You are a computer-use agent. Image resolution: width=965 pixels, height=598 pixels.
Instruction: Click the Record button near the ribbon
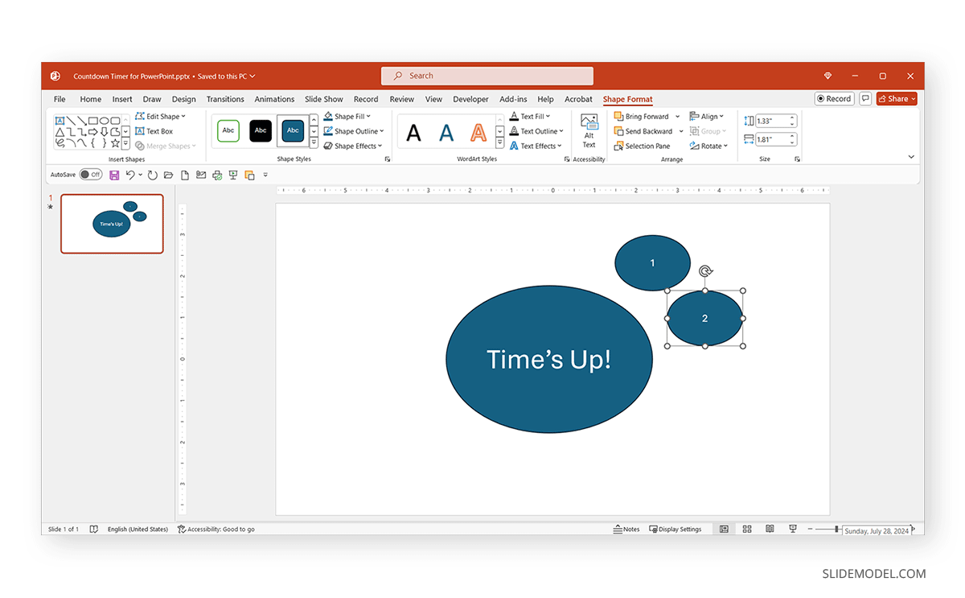pyautogui.click(x=834, y=98)
